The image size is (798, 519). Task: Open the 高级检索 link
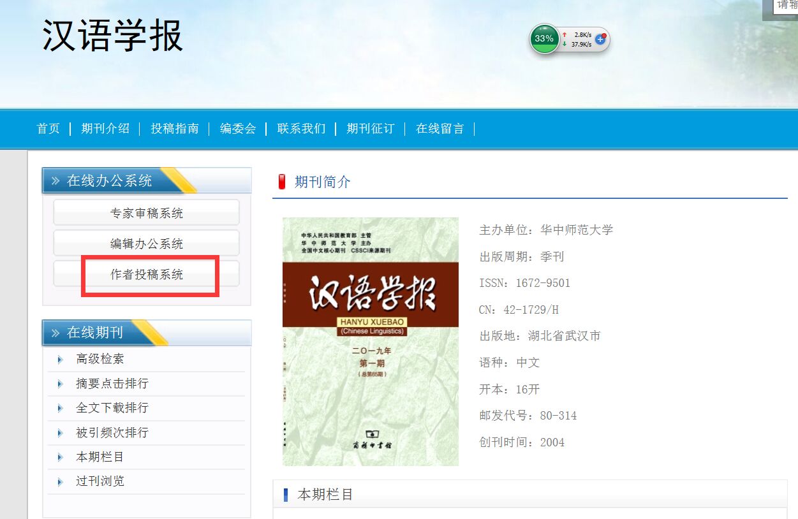coord(100,360)
